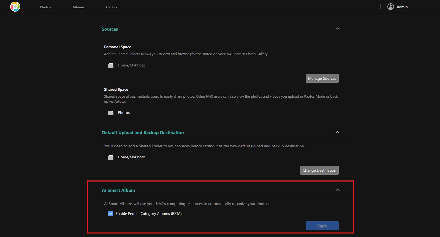
Task: Click the Sources section heading
Action: coord(110,29)
